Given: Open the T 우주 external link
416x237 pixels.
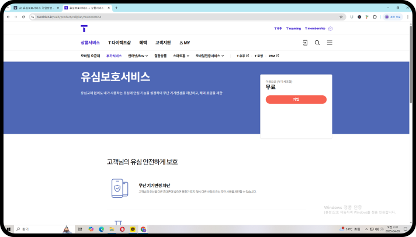Looking at the screenshot, I should tap(242, 56).
